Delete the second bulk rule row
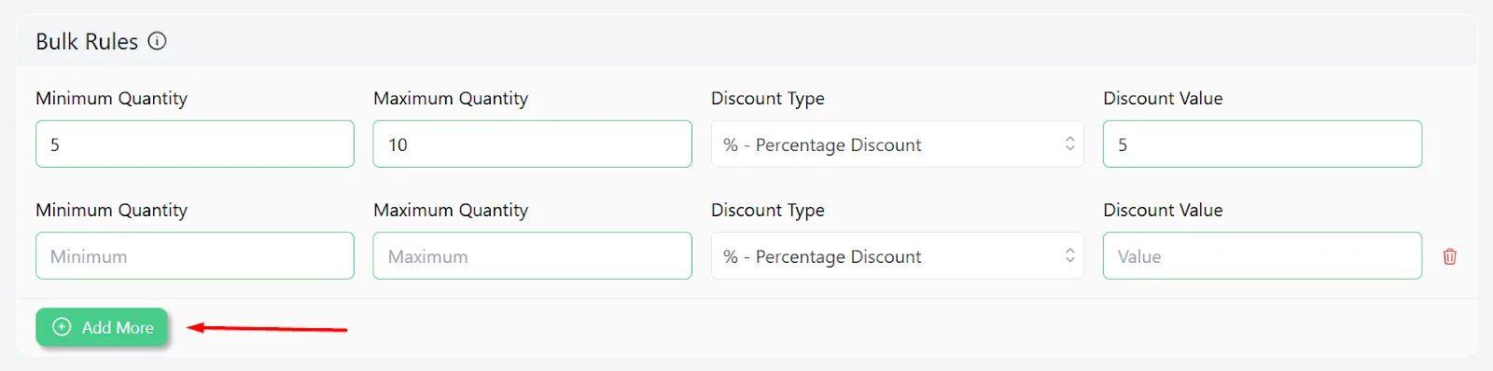 click(1449, 256)
